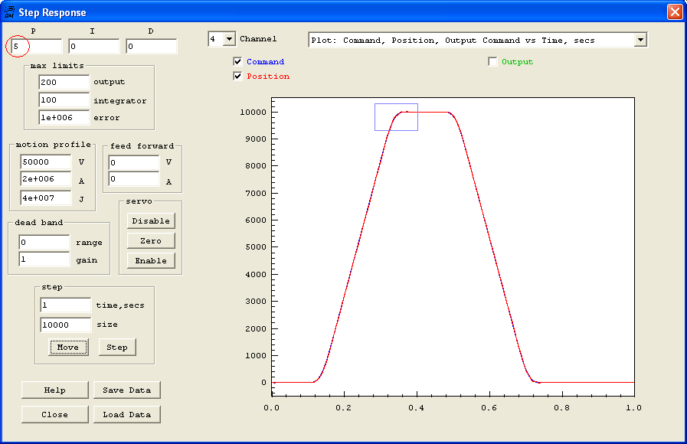This screenshot has height=444, width=687.
Task: Disable the servo
Action: click(151, 220)
